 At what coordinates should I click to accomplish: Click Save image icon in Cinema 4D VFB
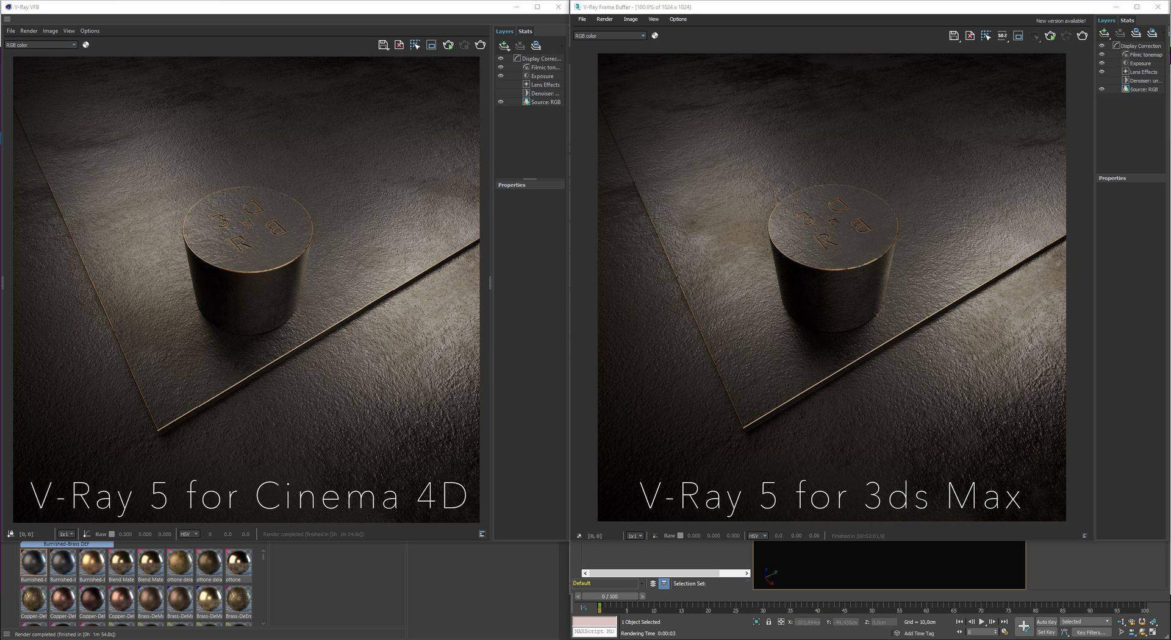tap(383, 45)
